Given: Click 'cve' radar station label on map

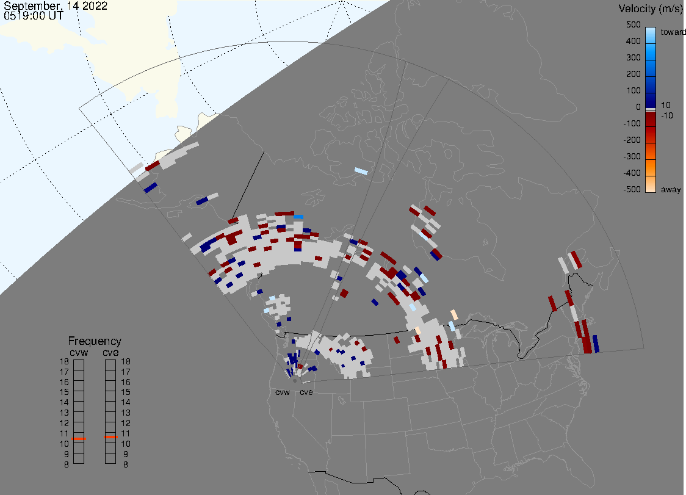Looking at the screenshot, I should [x=306, y=392].
